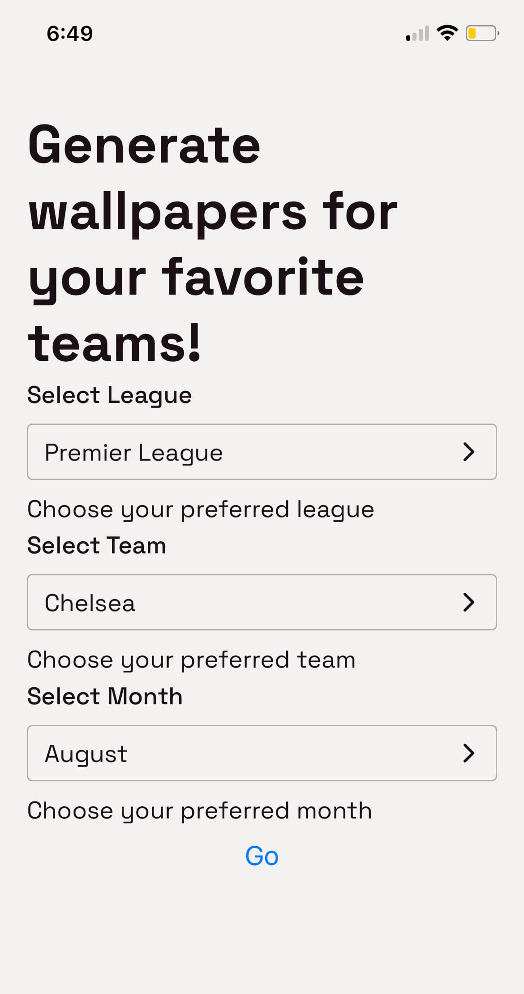This screenshot has width=524, height=994.
Task: Click the Choose your preferred league hint
Action: [x=201, y=509]
